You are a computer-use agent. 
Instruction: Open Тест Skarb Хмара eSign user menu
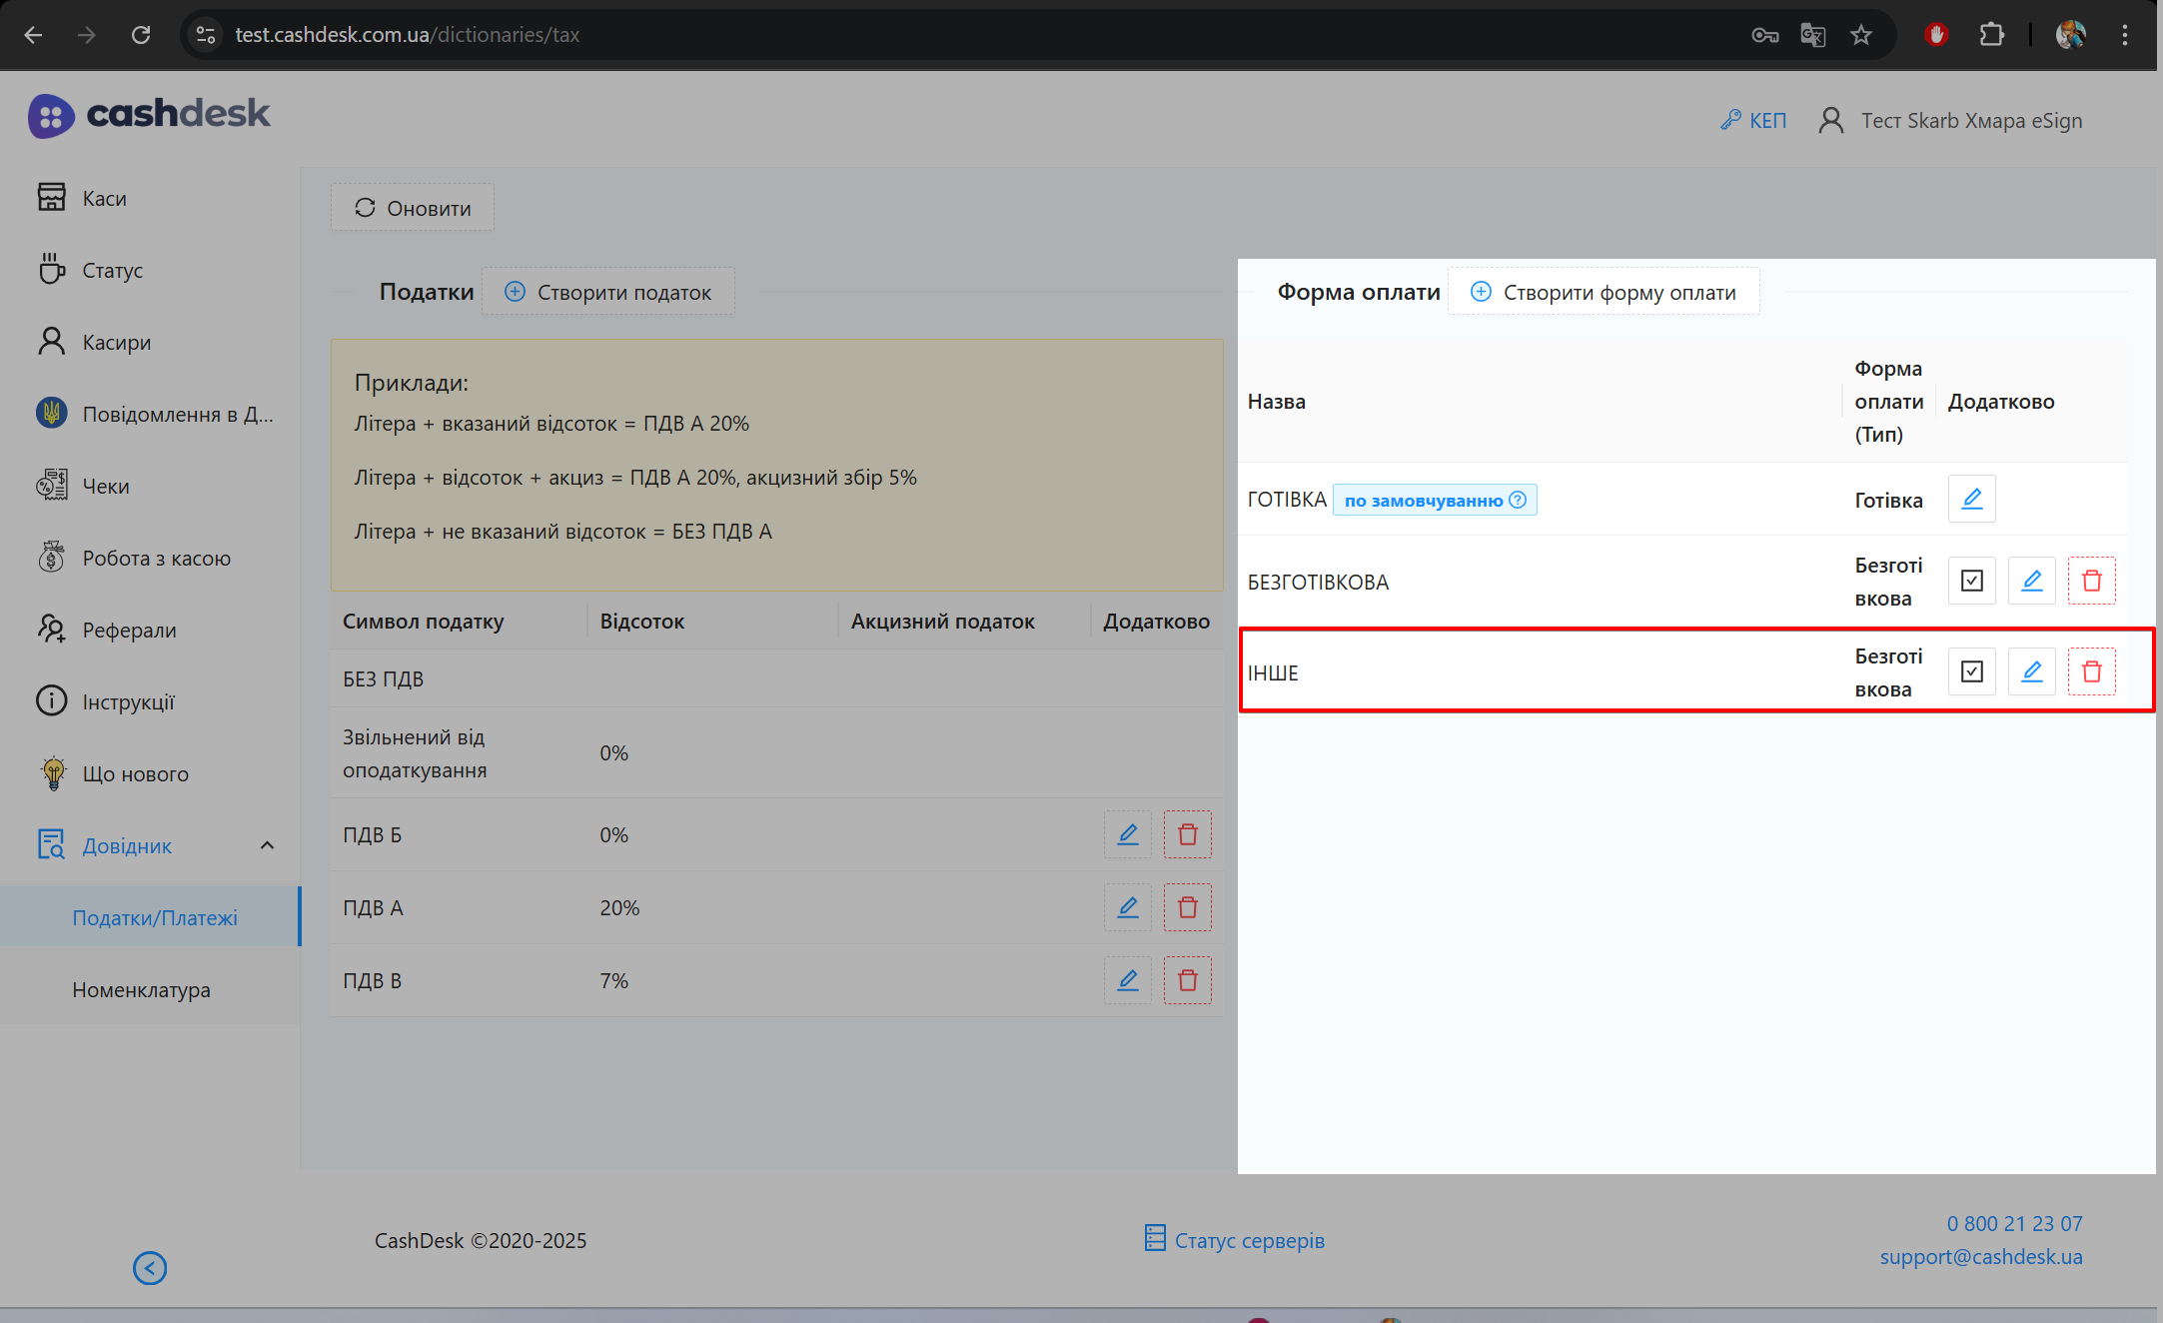tap(1950, 121)
